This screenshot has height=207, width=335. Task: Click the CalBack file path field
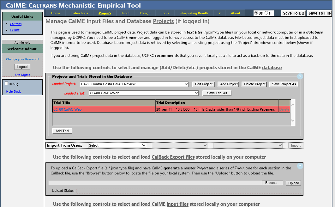[155, 183]
